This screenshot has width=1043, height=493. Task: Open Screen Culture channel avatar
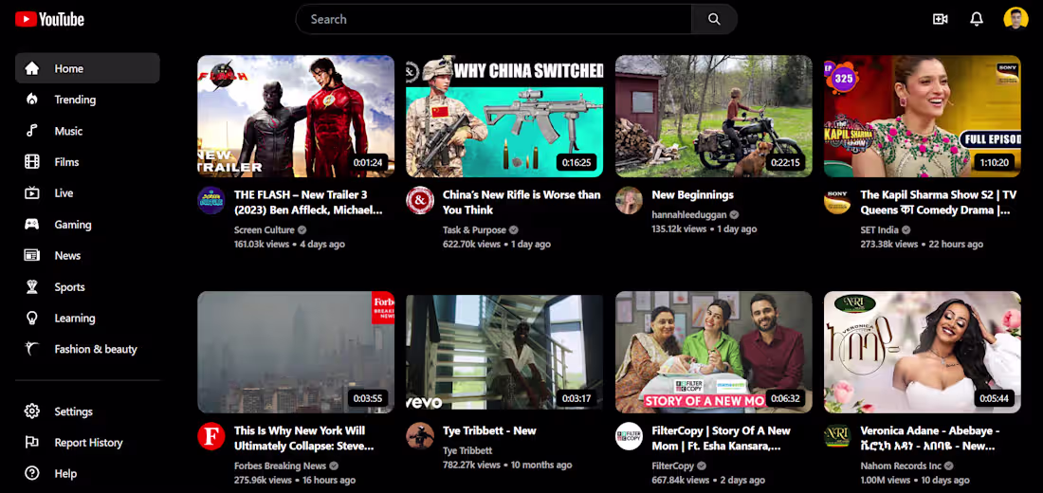[x=210, y=200]
